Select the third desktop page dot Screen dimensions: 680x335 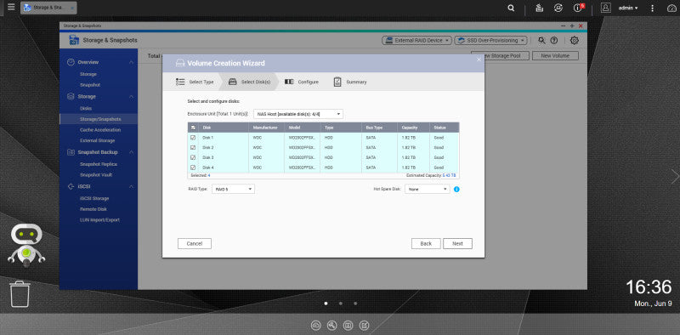[x=355, y=304]
